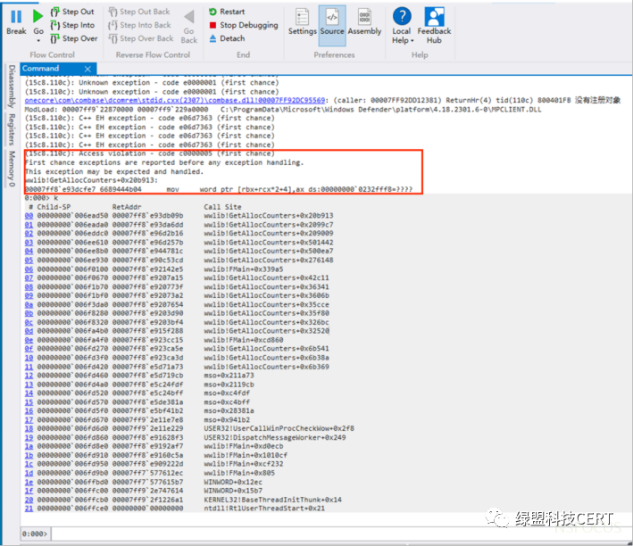Click stack frame 04 link
Image resolution: width=633 pixels, height=546 pixels.
coord(29,251)
